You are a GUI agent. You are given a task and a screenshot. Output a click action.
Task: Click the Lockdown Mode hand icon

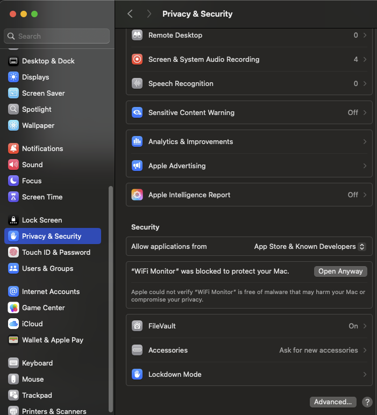pos(137,375)
